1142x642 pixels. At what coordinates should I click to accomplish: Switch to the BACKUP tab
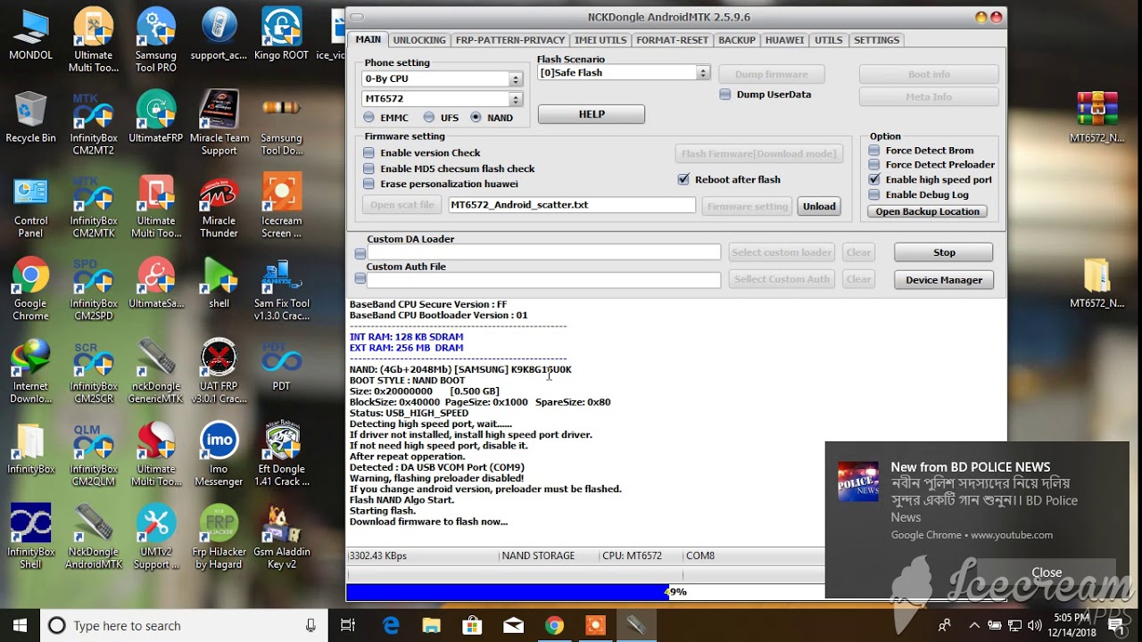pos(737,40)
